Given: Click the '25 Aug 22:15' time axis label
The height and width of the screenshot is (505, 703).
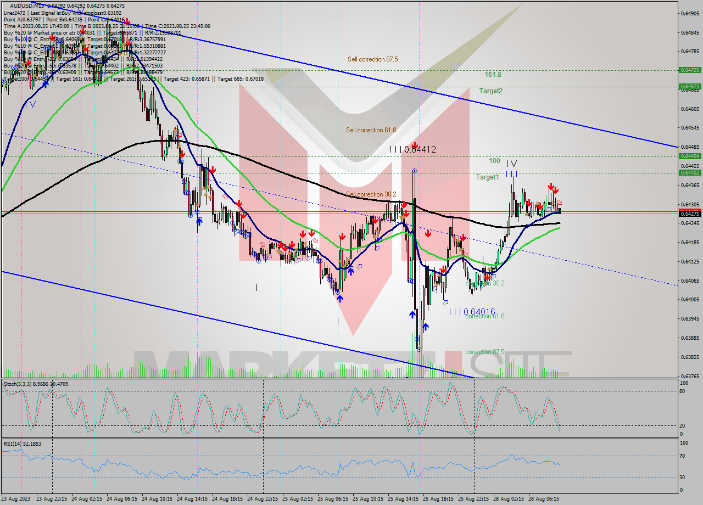Looking at the screenshot, I should pyautogui.click(x=473, y=499).
